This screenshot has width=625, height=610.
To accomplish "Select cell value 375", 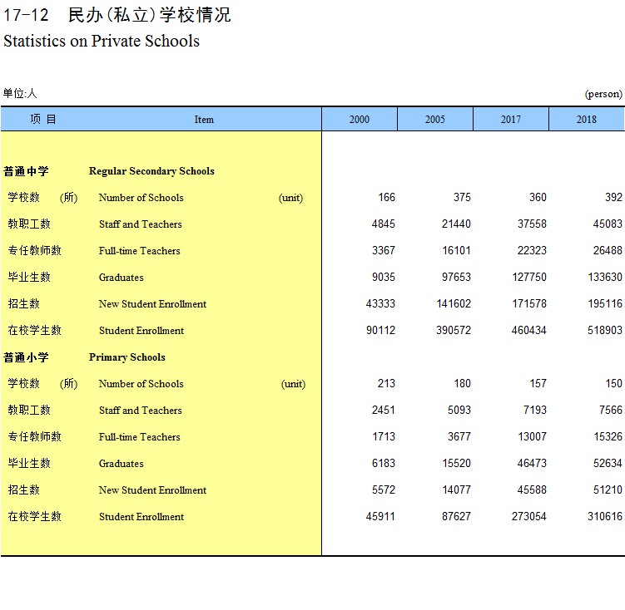I will click(x=462, y=197).
